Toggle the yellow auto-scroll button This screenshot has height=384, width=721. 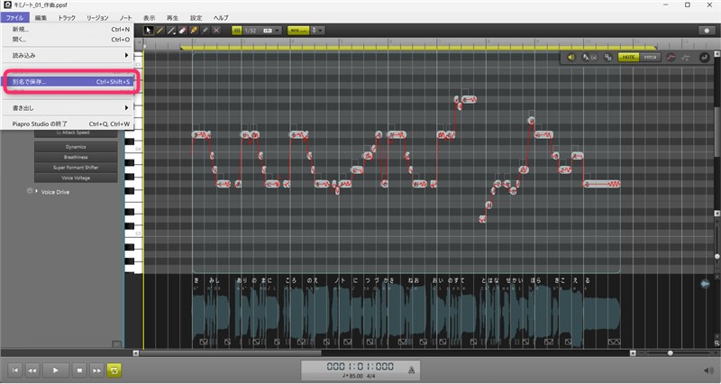pyautogui.click(x=298, y=31)
